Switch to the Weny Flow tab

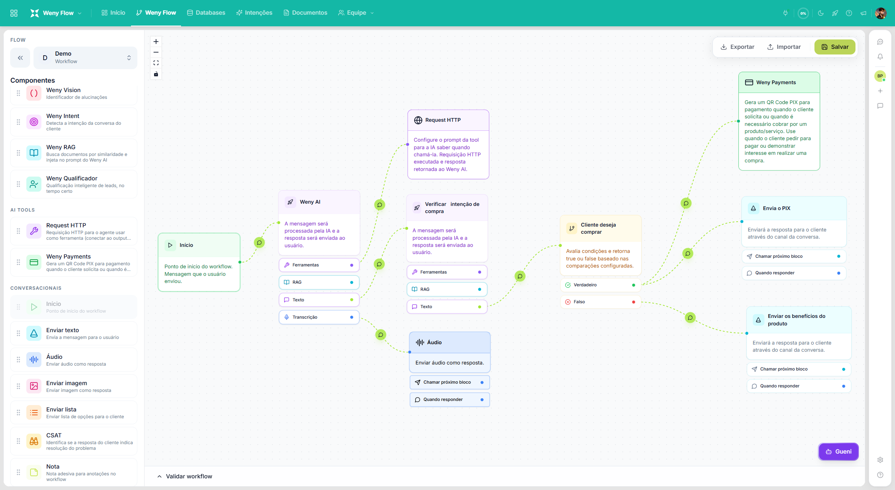(x=156, y=13)
